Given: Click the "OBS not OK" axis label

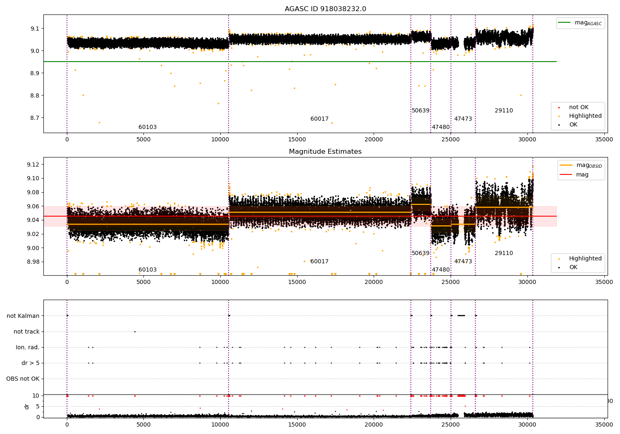Looking at the screenshot, I should coord(23,379).
